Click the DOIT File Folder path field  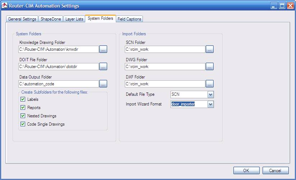59,67
